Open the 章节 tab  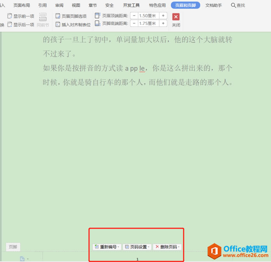pyautogui.click(x=93, y=5)
